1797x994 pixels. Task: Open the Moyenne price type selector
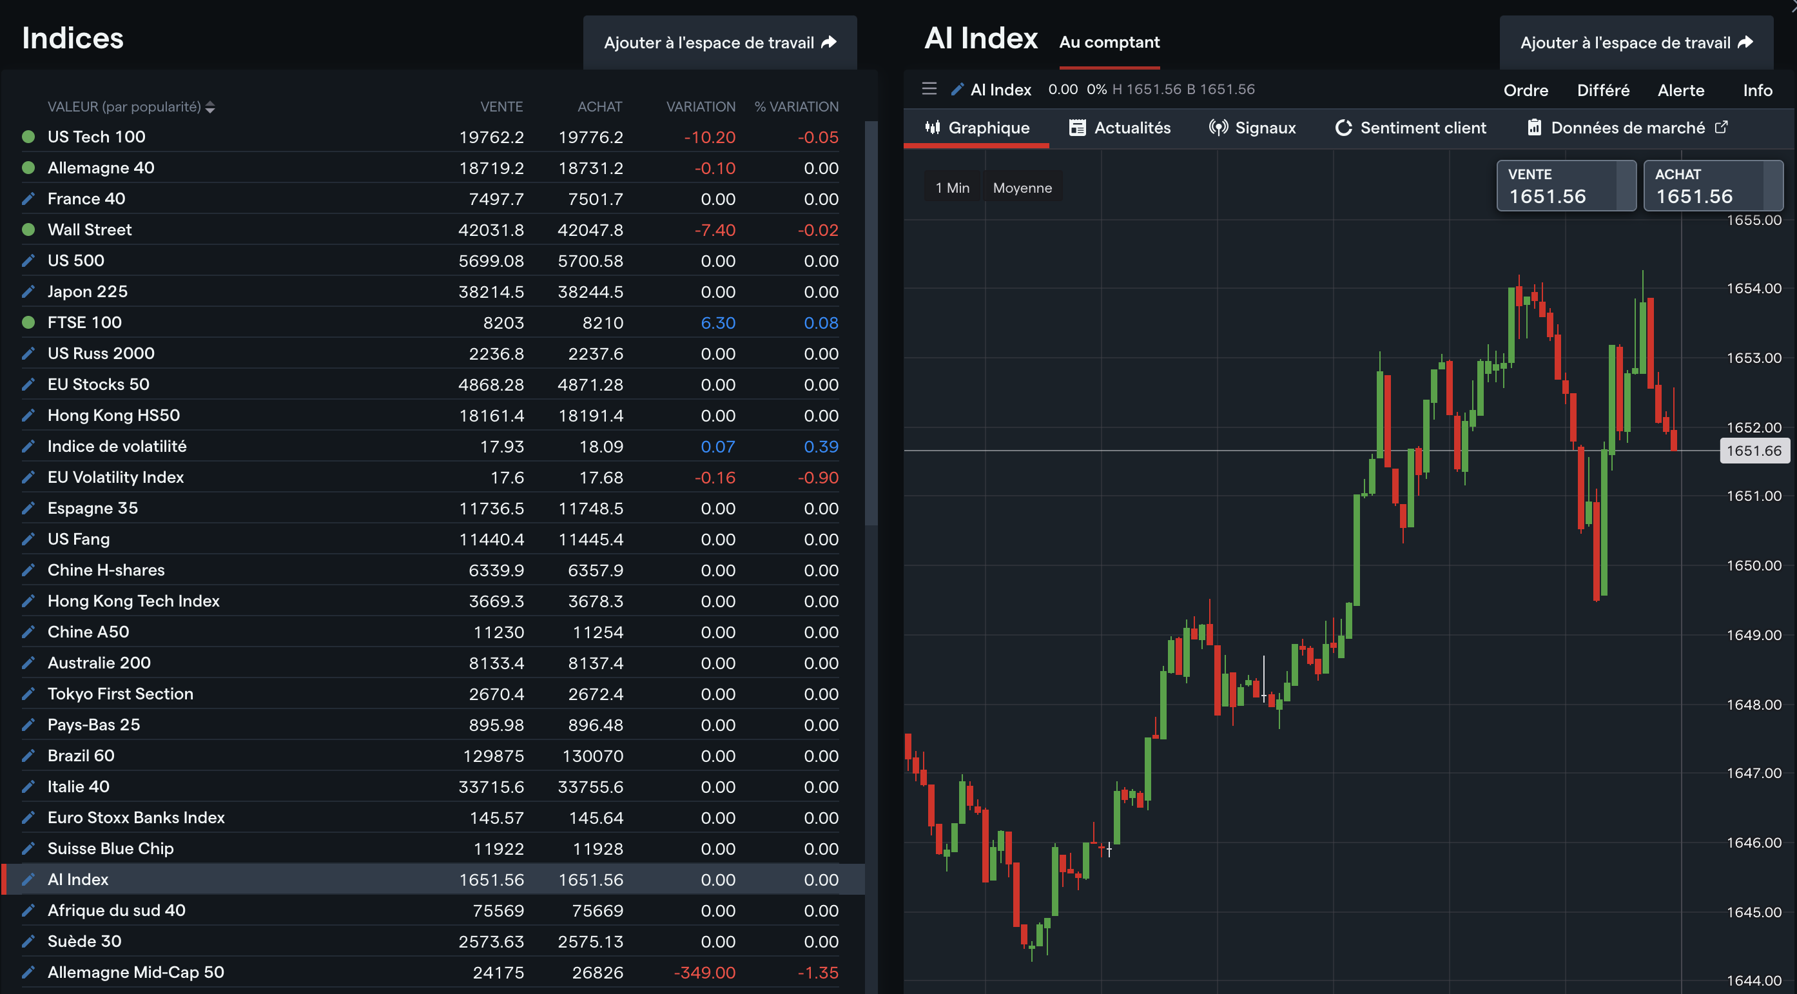pos(1022,188)
